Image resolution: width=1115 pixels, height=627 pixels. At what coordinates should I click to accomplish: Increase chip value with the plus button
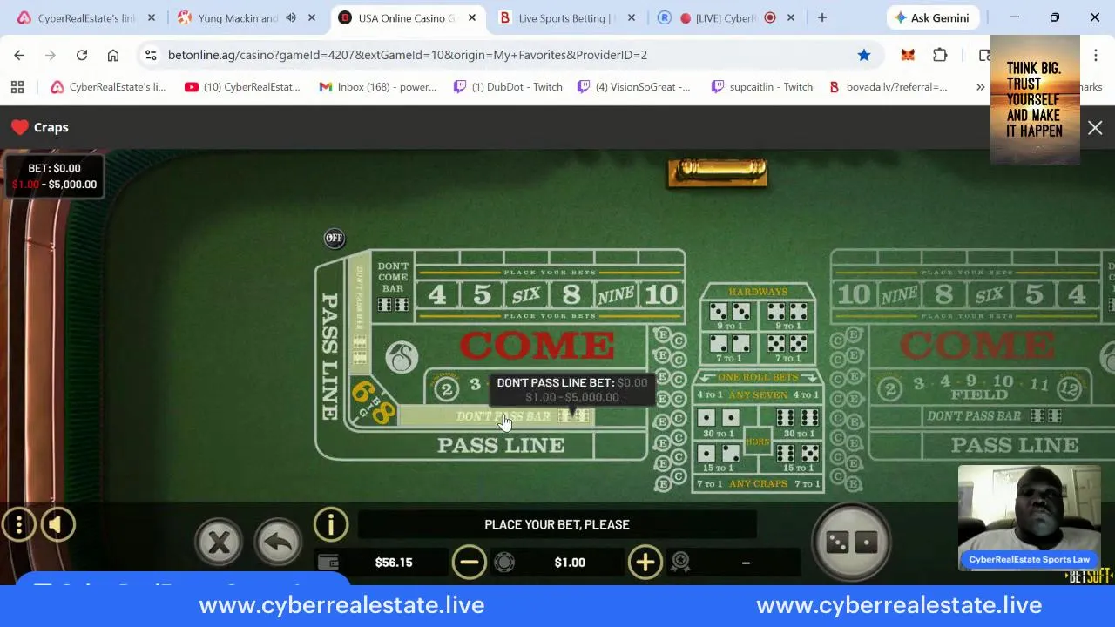tap(645, 563)
